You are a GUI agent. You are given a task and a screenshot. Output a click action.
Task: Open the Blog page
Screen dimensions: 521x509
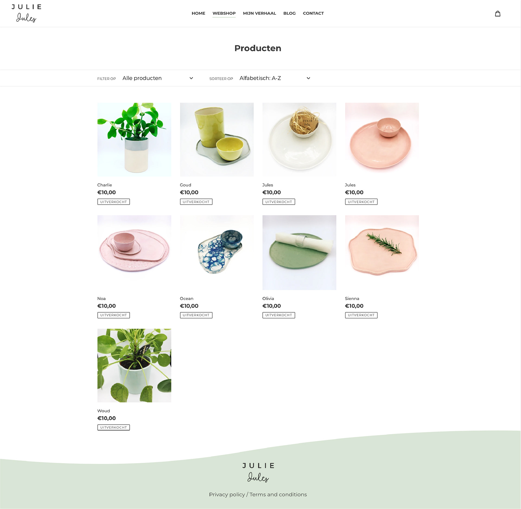(x=289, y=13)
